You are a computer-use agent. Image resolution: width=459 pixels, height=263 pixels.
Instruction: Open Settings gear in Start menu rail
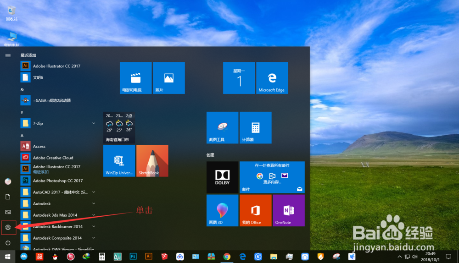8,227
